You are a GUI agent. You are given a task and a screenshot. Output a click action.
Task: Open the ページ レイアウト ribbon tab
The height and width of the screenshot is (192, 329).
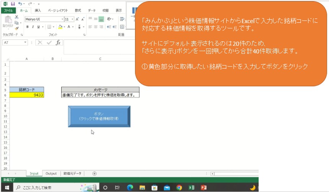tap(58, 10)
